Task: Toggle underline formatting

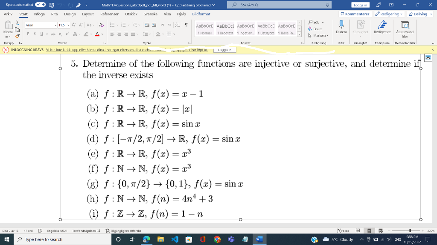Action: [x=41, y=34]
